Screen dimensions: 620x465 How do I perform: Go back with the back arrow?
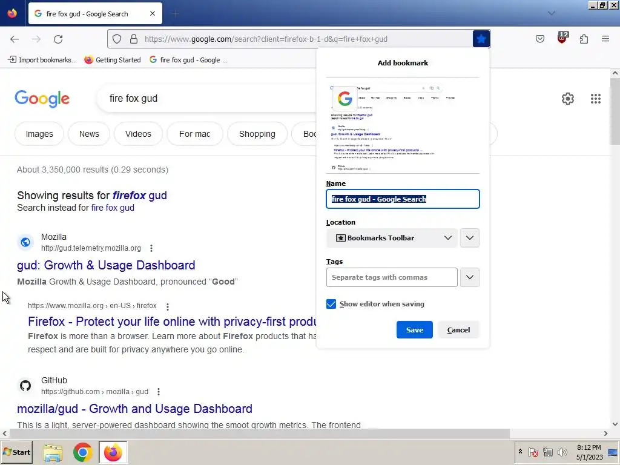coord(15,39)
